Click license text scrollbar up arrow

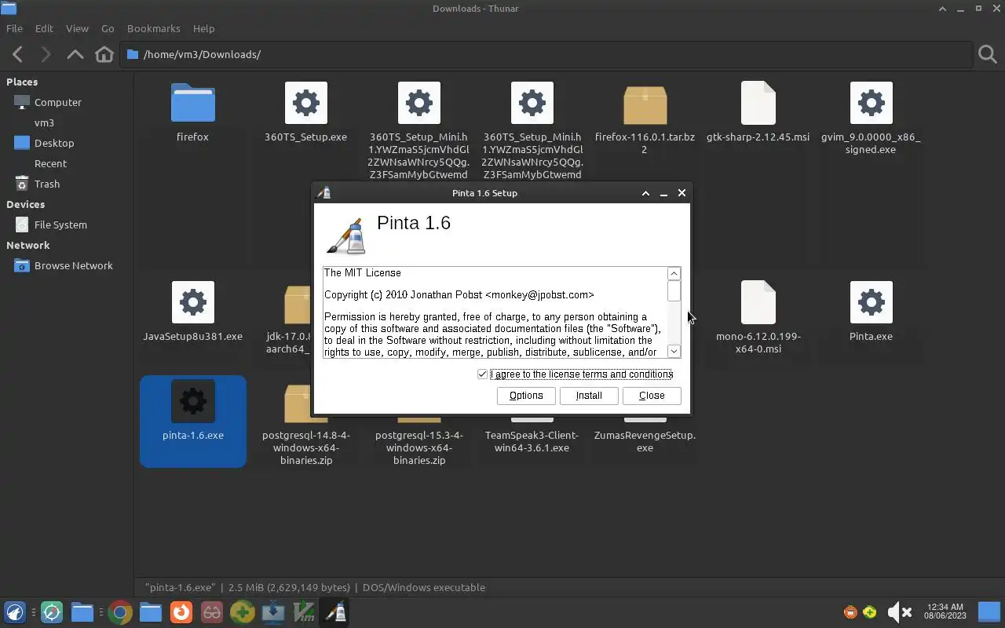coord(674,273)
